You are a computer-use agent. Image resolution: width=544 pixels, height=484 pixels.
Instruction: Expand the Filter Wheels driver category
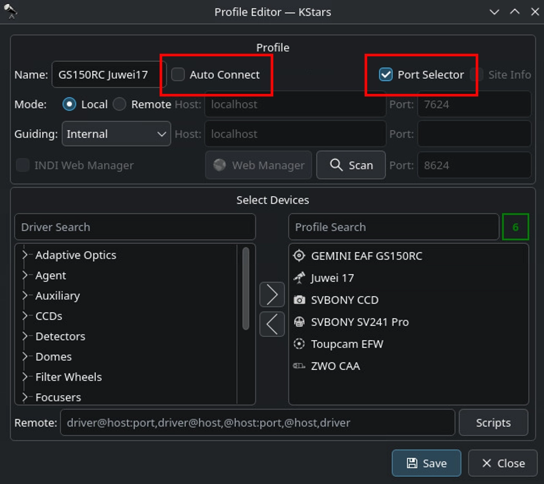(25, 377)
